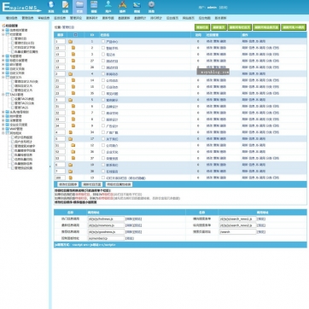Expand the TAGS management tree node
Viewport: 309px width, 309px height.
point(3,95)
